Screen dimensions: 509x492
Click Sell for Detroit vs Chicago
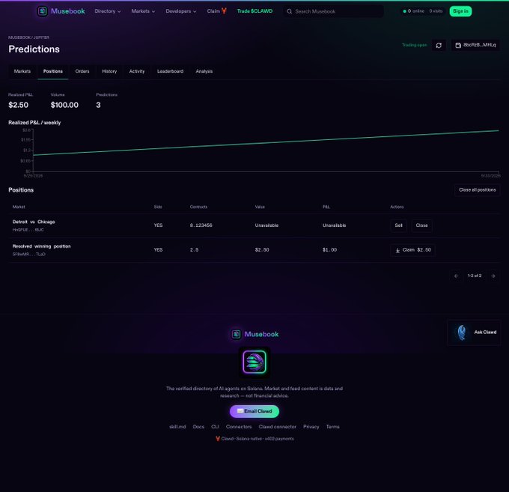coord(398,225)
